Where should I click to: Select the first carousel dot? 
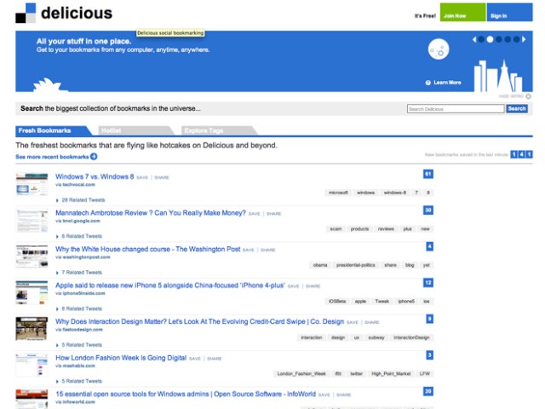point(481,39)
